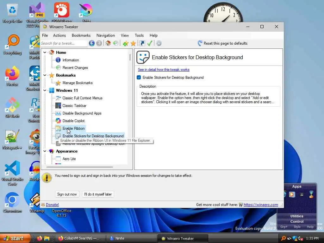The height and width of the screenshot is (243, 324).
Task: Open the winaero.com link
Action: click(261, 205)
